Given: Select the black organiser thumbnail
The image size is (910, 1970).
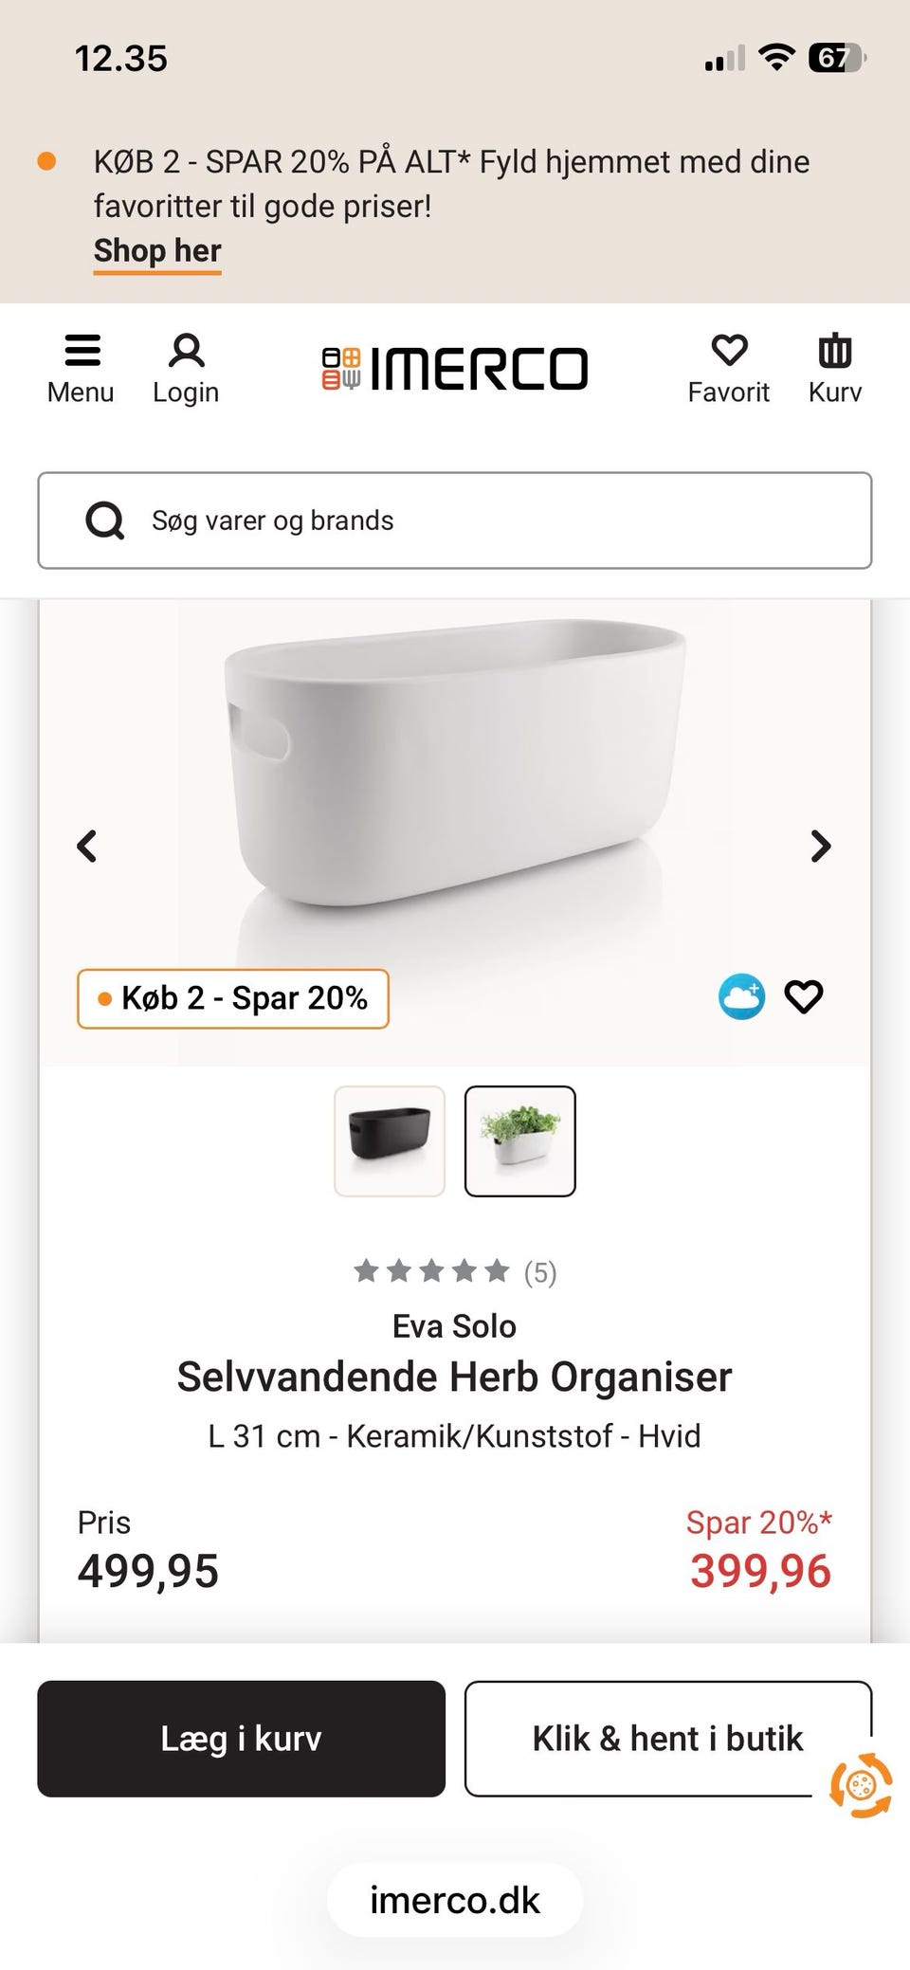Looking at the screenshot, I should (389, 1142).
